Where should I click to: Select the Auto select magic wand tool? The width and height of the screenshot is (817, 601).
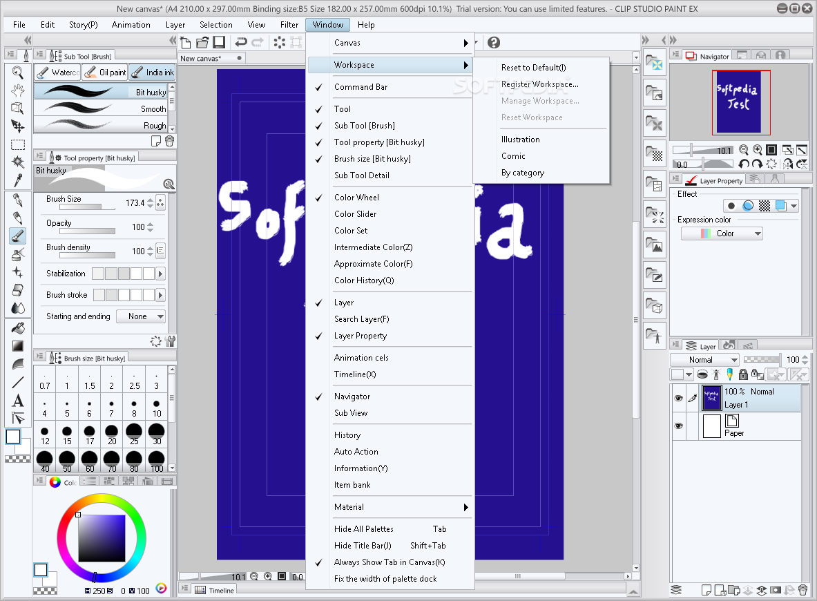point(18,162)
